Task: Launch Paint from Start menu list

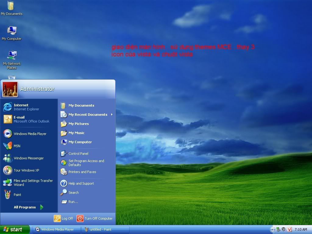Action: coord(29,195)
